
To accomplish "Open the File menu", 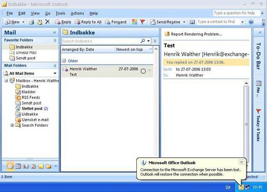I will (x=9, y=13).
